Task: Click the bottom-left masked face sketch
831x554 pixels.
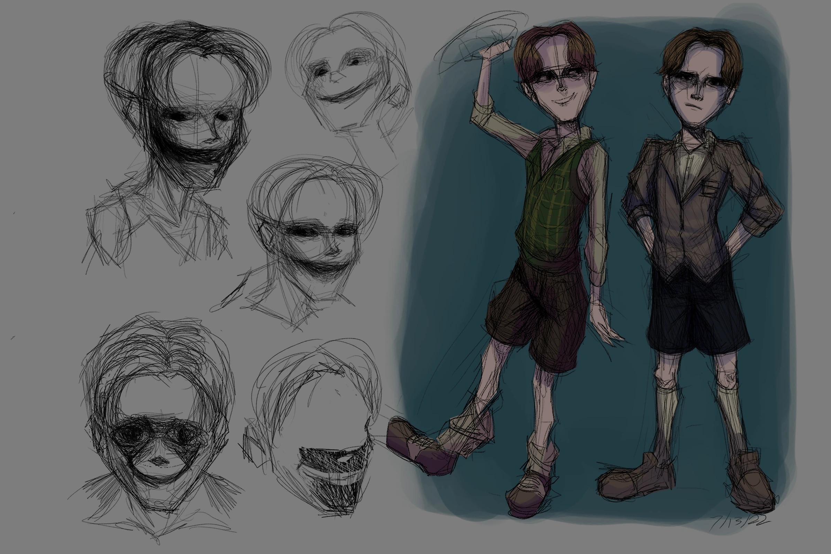Action: tap(157, 438)
